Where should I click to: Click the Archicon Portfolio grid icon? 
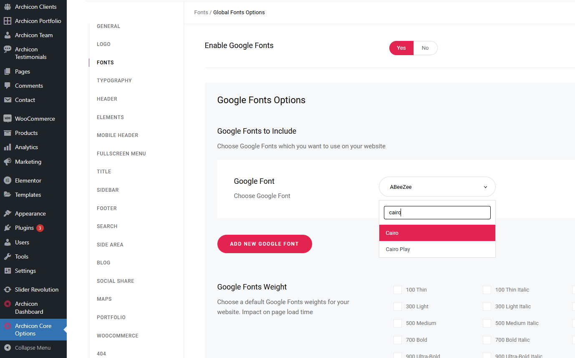[8, 21]
